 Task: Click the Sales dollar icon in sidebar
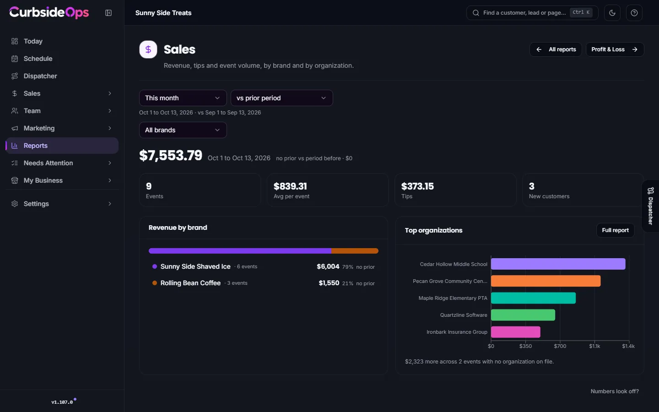[x=15, y=93]
